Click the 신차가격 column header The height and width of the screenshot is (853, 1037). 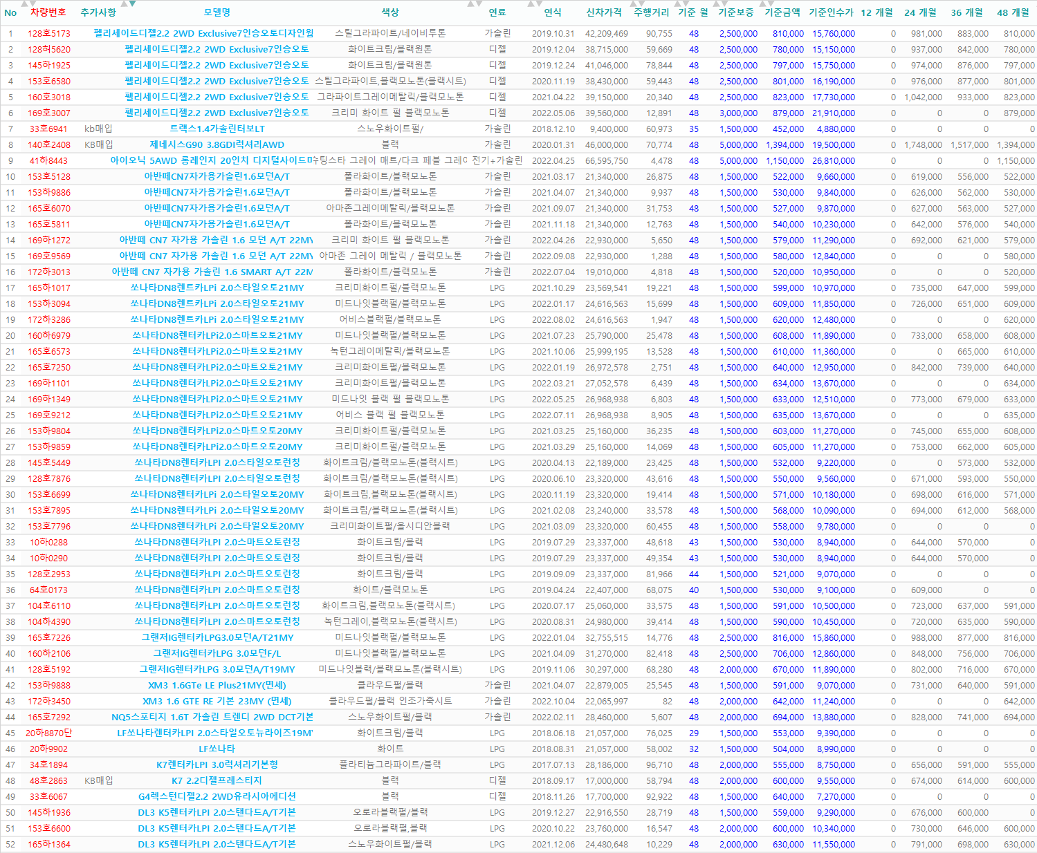[x=604, y=12]
